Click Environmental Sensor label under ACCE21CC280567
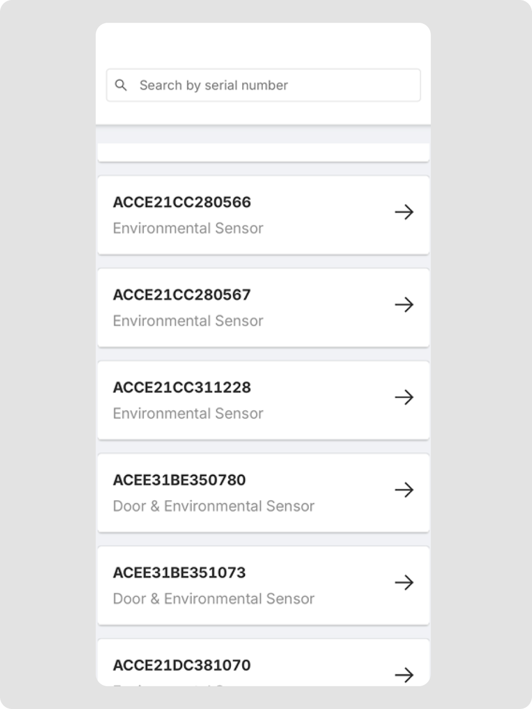Screen dimensions: 532x709 [188, 321]
